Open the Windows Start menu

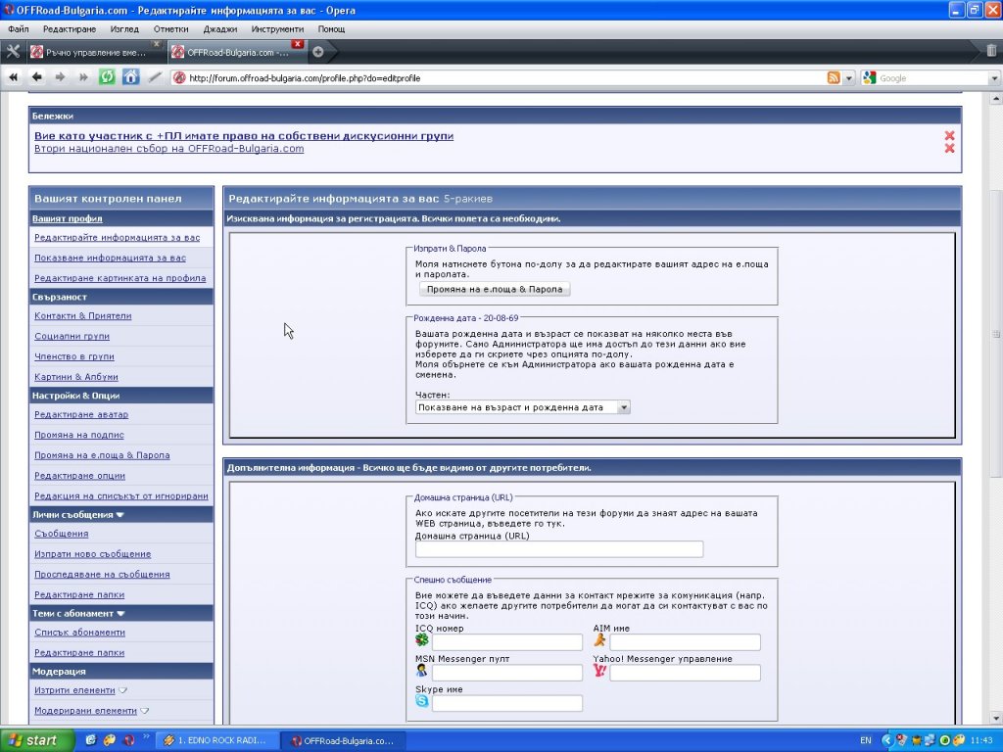[37, 740]
